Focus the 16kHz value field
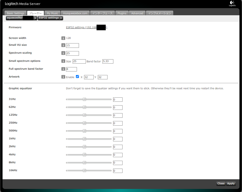The height and width of the screenshot is (192, 242). pos(118,171)
